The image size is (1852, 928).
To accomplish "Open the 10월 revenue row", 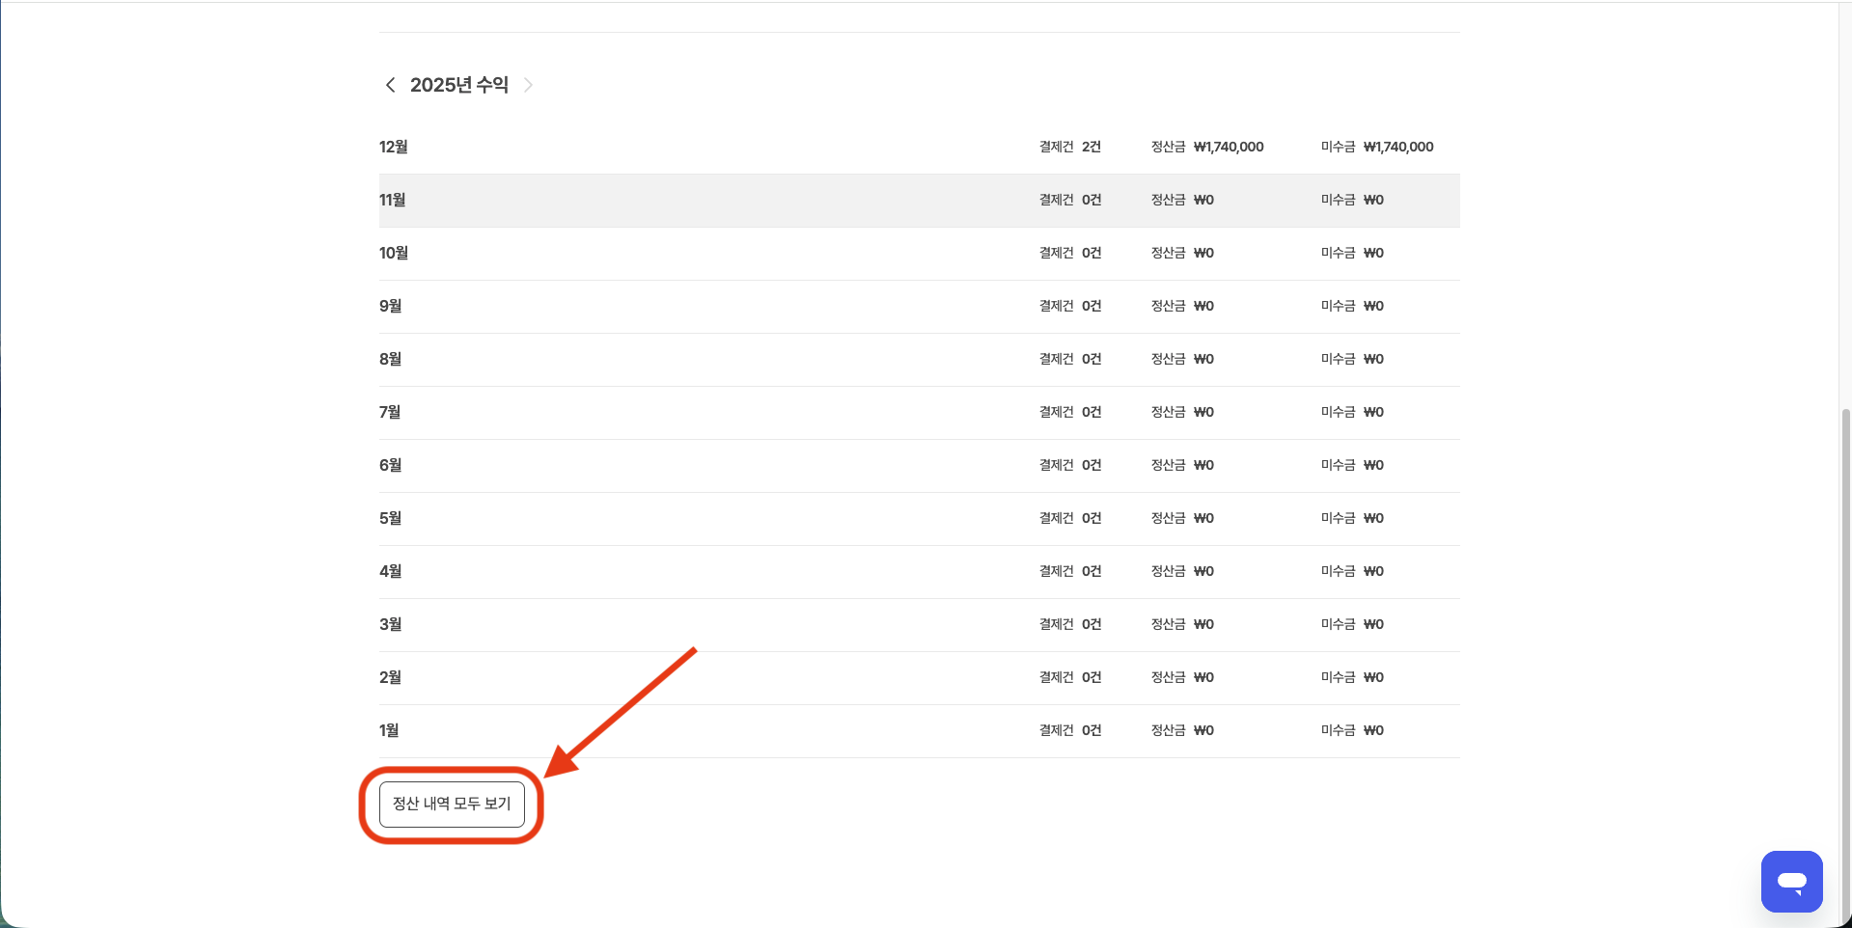I will pos(394,253).
